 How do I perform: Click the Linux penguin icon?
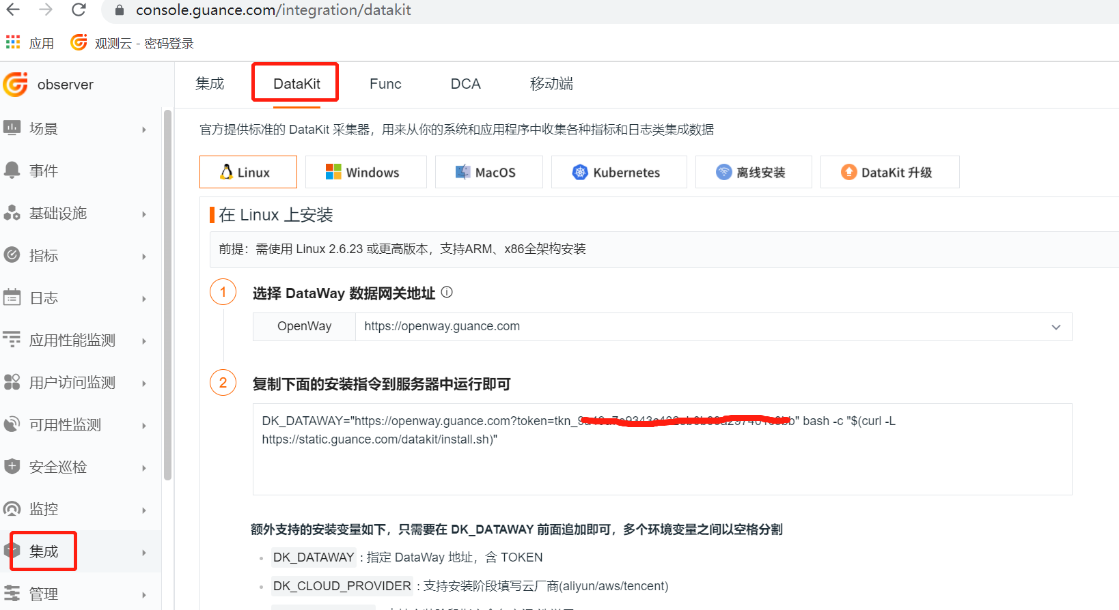coord(226,172)
